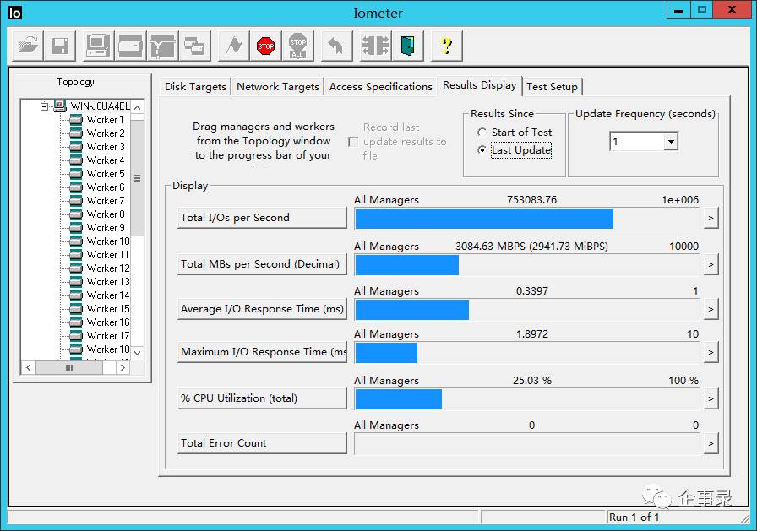757x531 pixels.
Task: Click Iometer title bar app icon
Action: [x=15, y=13]
